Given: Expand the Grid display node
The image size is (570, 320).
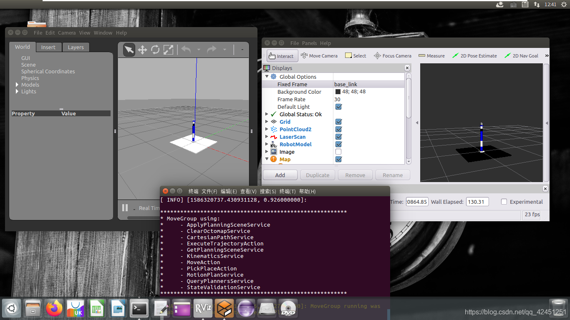Looking at the screenshot, I should 267,122.
